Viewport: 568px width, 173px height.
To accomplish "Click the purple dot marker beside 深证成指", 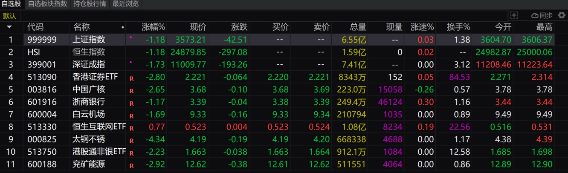I will pyautogui.click(x=130, y=62).
